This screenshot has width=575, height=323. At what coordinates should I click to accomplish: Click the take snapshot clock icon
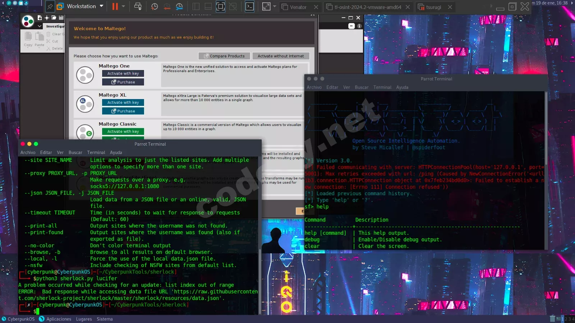[x=155, y=6]
